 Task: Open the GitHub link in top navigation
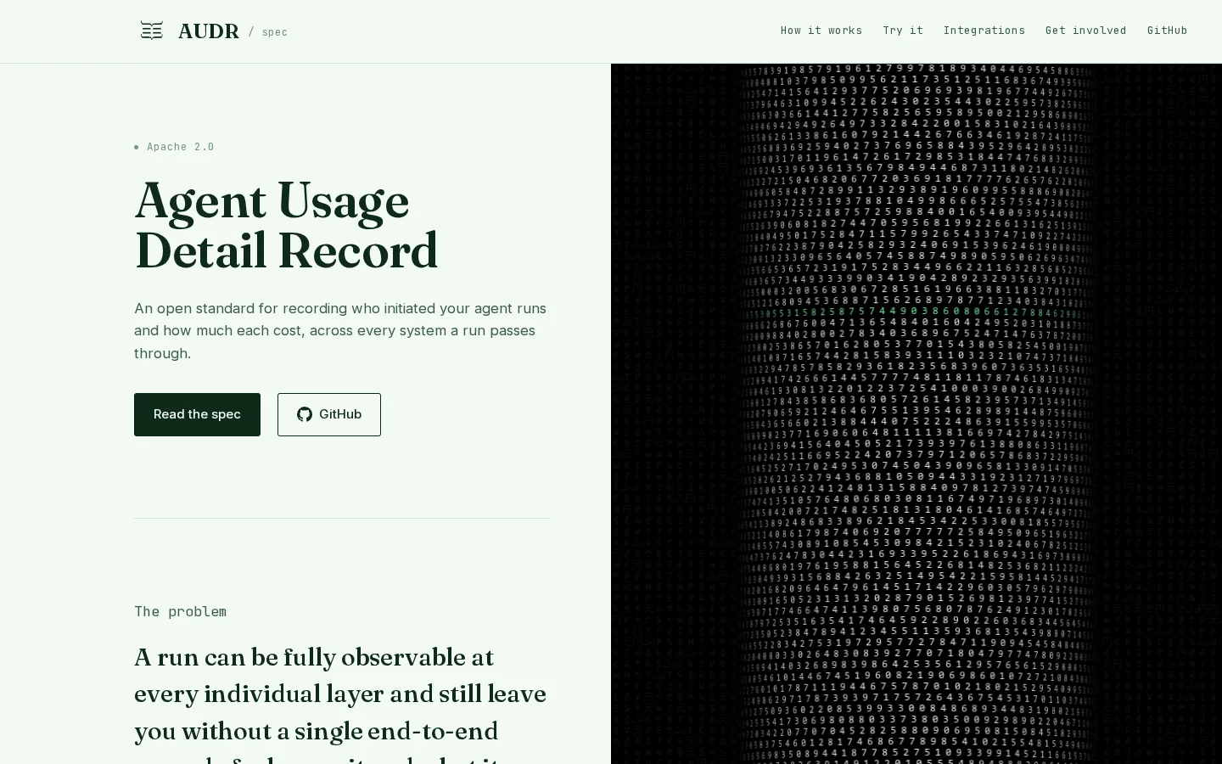(x=1167, y=31)
